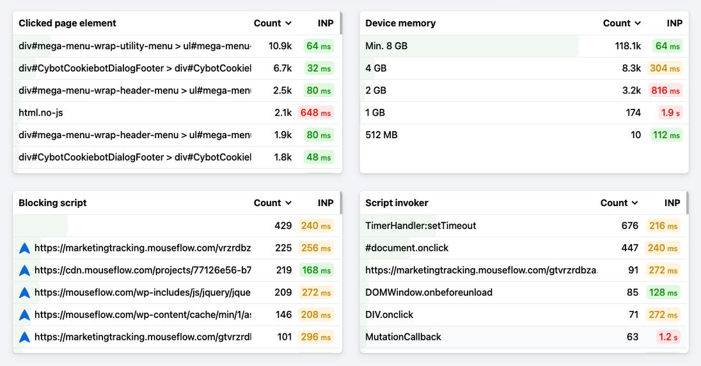This screenshot has width=701, height=366.
Task: Click the icon next to the cdn.mouseflow.com/projects script
Action: [x=24, y=271]
